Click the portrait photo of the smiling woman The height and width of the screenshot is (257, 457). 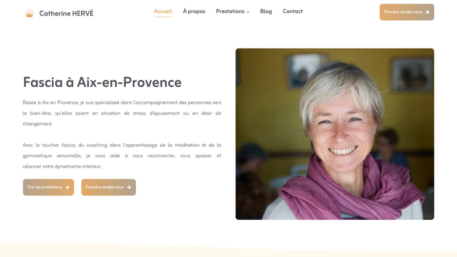[335, 134]
